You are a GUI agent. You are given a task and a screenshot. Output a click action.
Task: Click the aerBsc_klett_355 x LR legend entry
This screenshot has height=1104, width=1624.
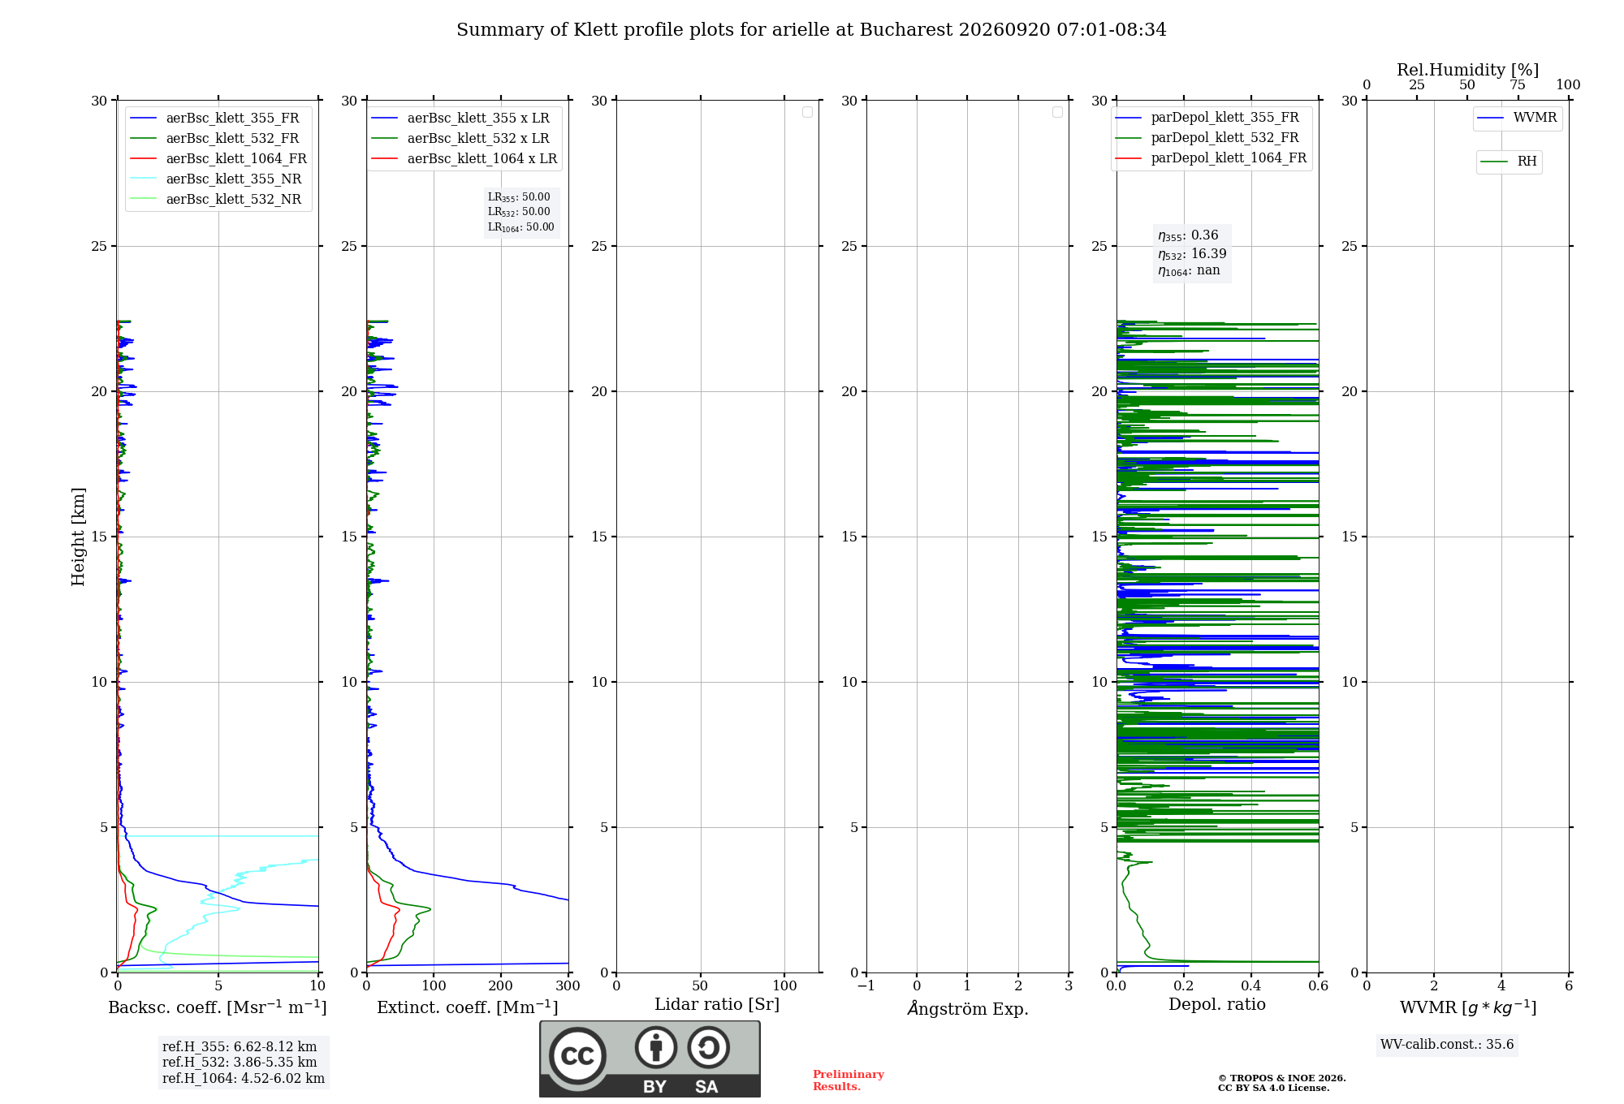click(460, 118)
